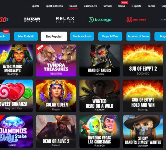
Task: Launch Hand of Anubis game tile
Action: click(x=100, y=60)
